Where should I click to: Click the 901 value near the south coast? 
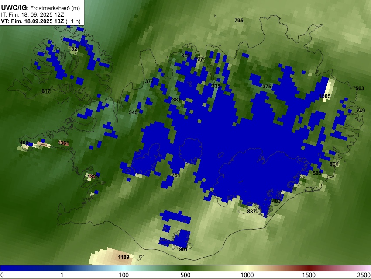[x=183, y=249]
